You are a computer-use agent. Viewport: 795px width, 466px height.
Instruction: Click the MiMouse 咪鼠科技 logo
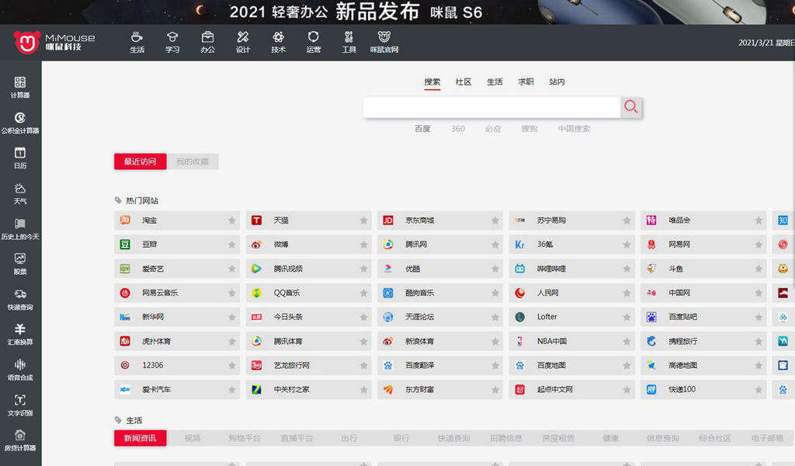[x=54, y=42]
